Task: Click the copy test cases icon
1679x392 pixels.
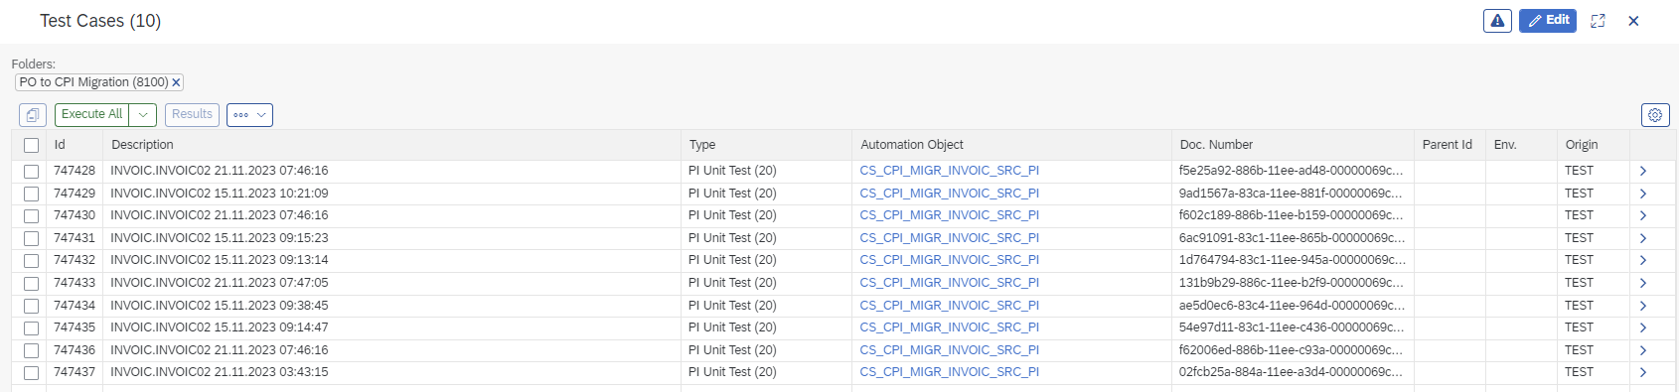Action: [33, 115]
